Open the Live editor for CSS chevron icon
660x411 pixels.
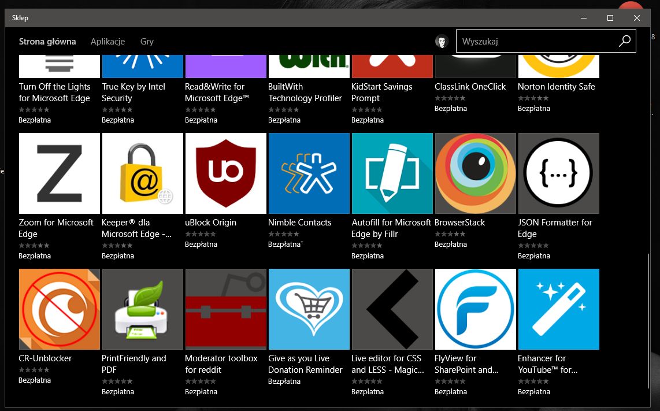(x=392, y=309)
